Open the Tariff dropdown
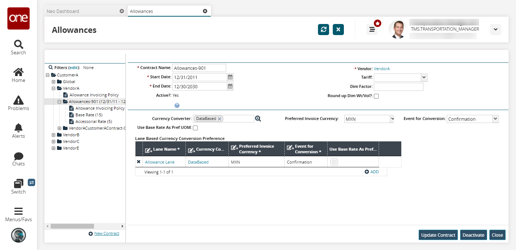Image resolution: width=516 pixels, height=250 pixels. point(424,78)
